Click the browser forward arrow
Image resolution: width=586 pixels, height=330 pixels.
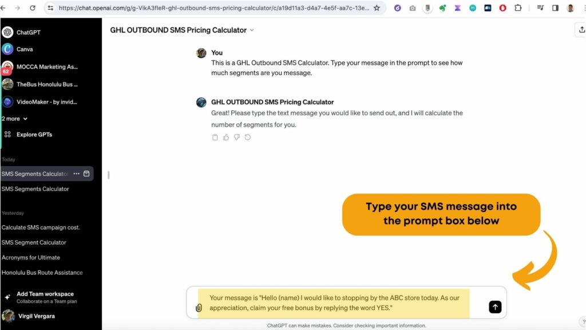[17, 8]
